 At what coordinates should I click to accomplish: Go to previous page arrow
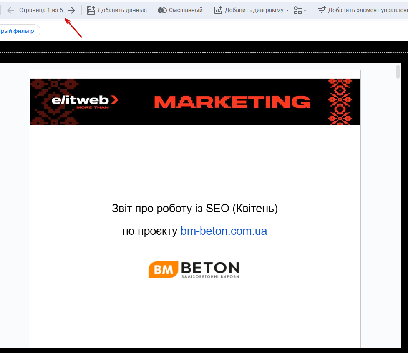pyautogui.click(x=10, y=10)
